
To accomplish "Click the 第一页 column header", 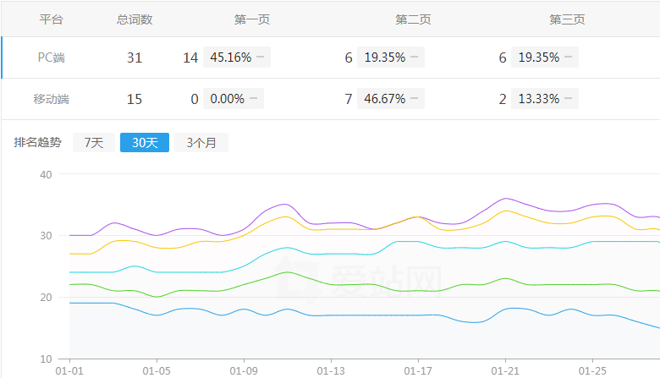I will 251,19.
